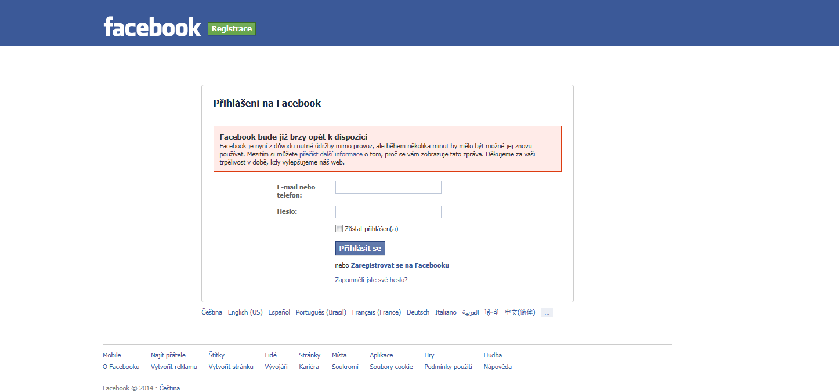Viewport: 839px width, 391px height.
Task: Switch language to Português (Brasil)
Action: click(321, 312)
